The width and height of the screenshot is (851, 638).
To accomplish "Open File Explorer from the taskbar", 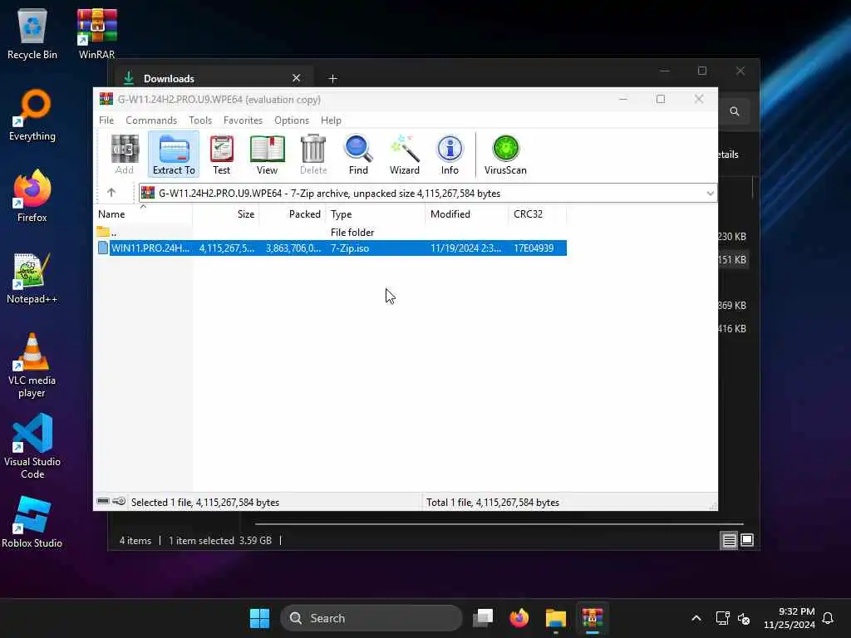I will coord(556,618).
